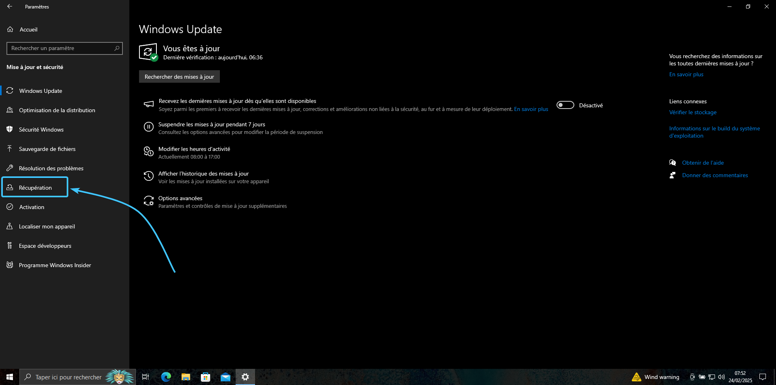
Task: Click the history icon for update history
Action: point(149,176)
